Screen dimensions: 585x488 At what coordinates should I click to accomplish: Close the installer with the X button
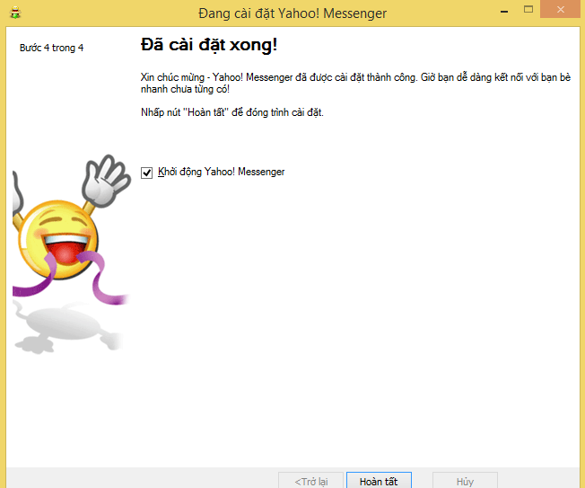561,9
